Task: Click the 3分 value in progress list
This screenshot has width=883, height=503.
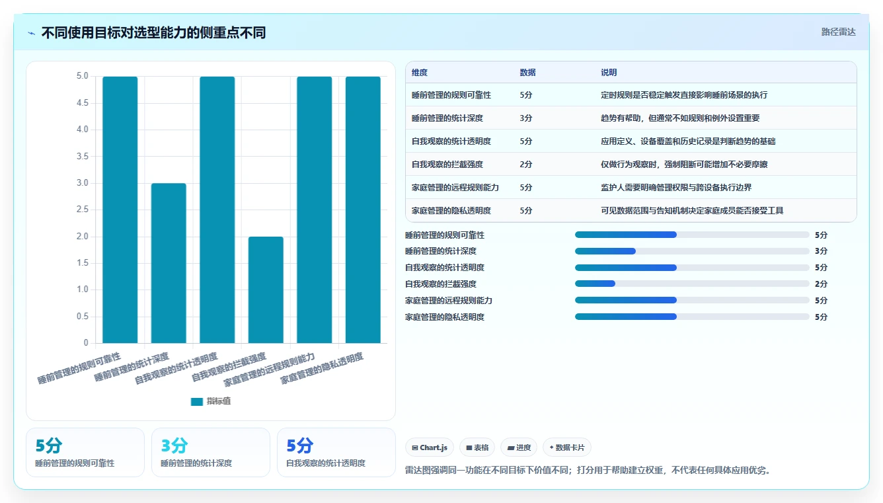Action: (821, 251)
